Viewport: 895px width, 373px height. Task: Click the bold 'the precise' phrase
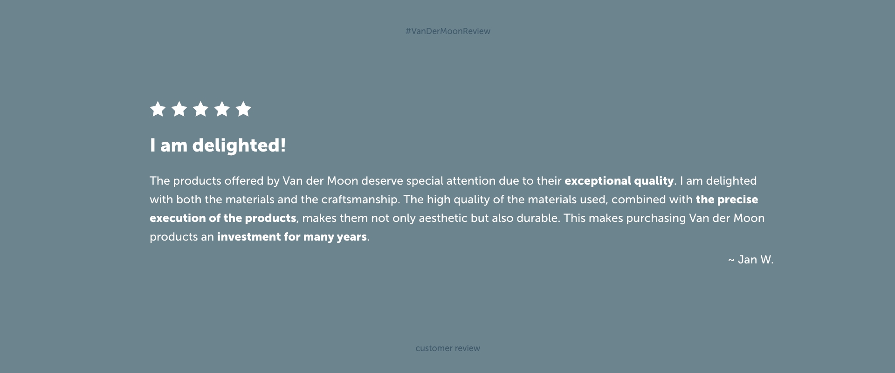(727, 200)
